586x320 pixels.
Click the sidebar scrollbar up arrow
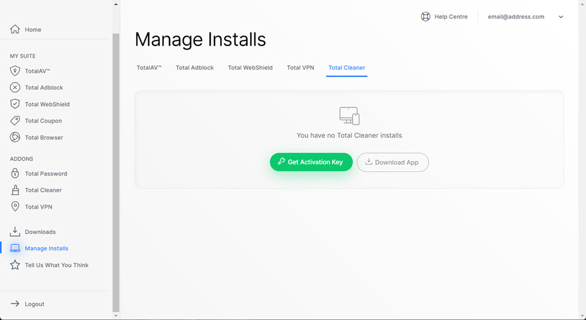(x=116, y=4)
